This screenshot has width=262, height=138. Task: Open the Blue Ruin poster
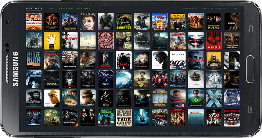coord(34,60)
